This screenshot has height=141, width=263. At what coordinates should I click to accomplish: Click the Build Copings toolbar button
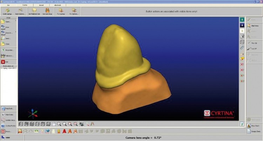[x=7, y=12]
